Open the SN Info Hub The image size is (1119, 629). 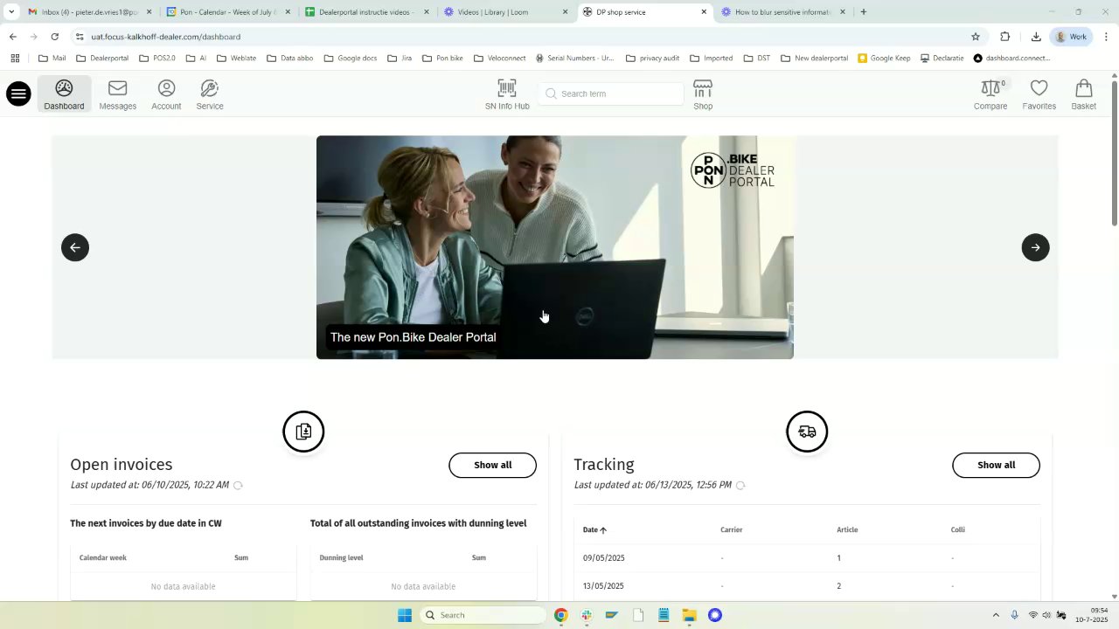507,94
